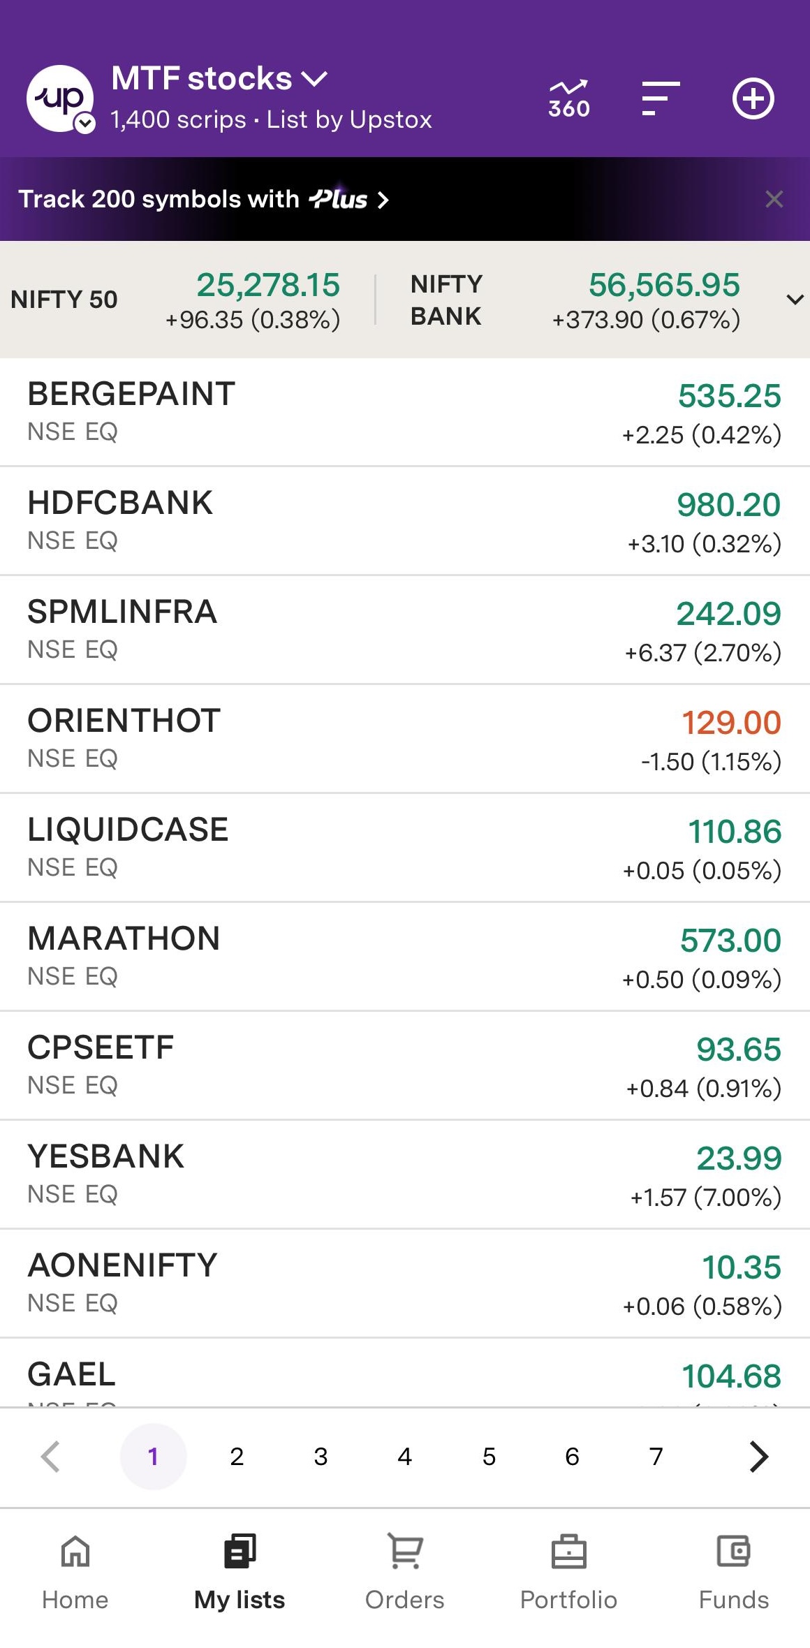This screenshot has width=810, height=1648.
Task: Open the 360 market insights icon
Action: pos(568,98)
